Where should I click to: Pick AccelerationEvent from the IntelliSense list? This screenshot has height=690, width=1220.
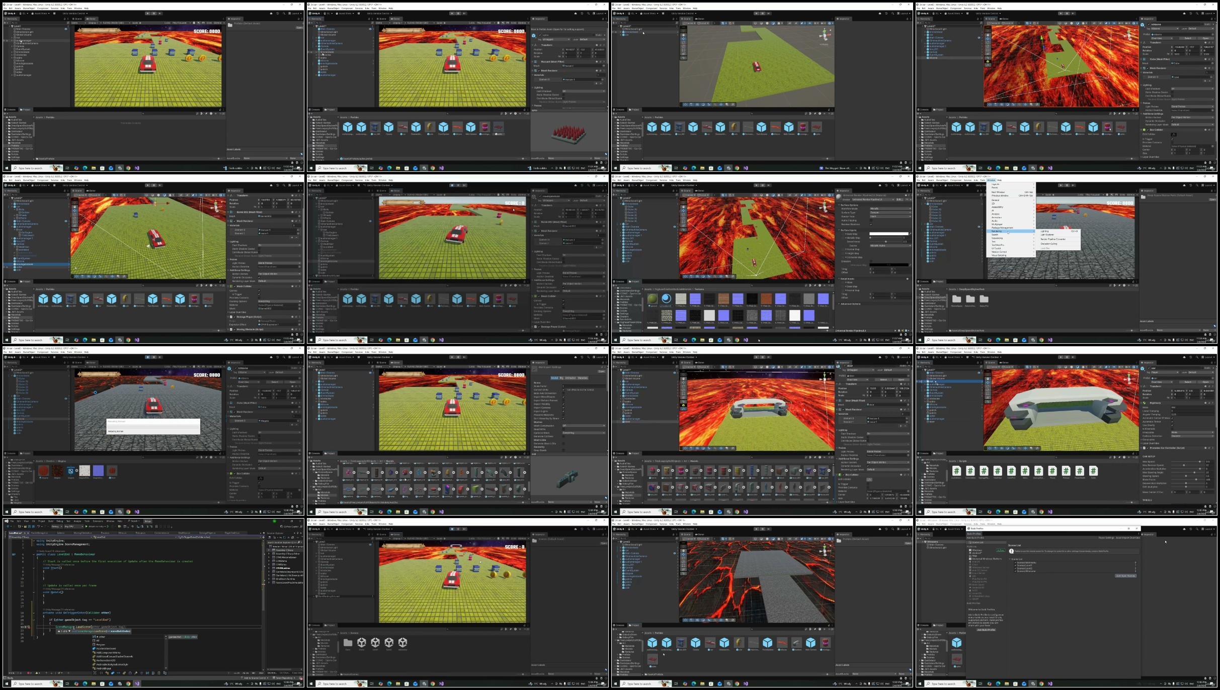[x=106, y=648]
